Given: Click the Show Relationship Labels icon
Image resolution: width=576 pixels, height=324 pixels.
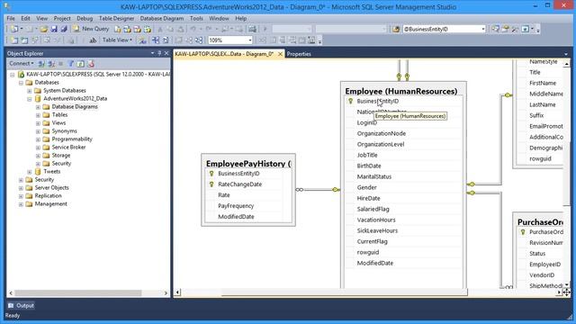Looking at the screenshot, I should point(142,40).
